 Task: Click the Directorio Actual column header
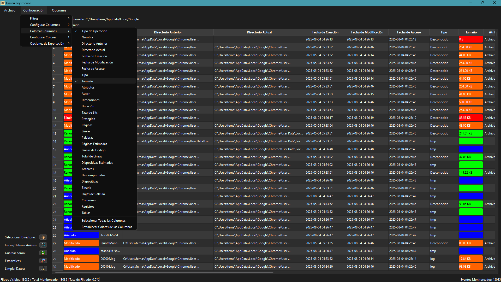[259, 32]
